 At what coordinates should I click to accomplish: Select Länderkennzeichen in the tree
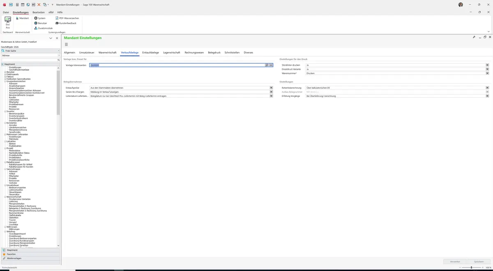tap(18, 128)
